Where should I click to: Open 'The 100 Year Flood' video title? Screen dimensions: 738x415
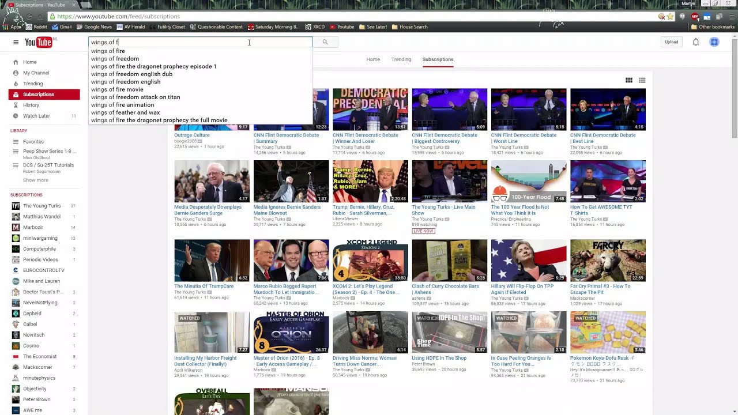pos(520,210)
